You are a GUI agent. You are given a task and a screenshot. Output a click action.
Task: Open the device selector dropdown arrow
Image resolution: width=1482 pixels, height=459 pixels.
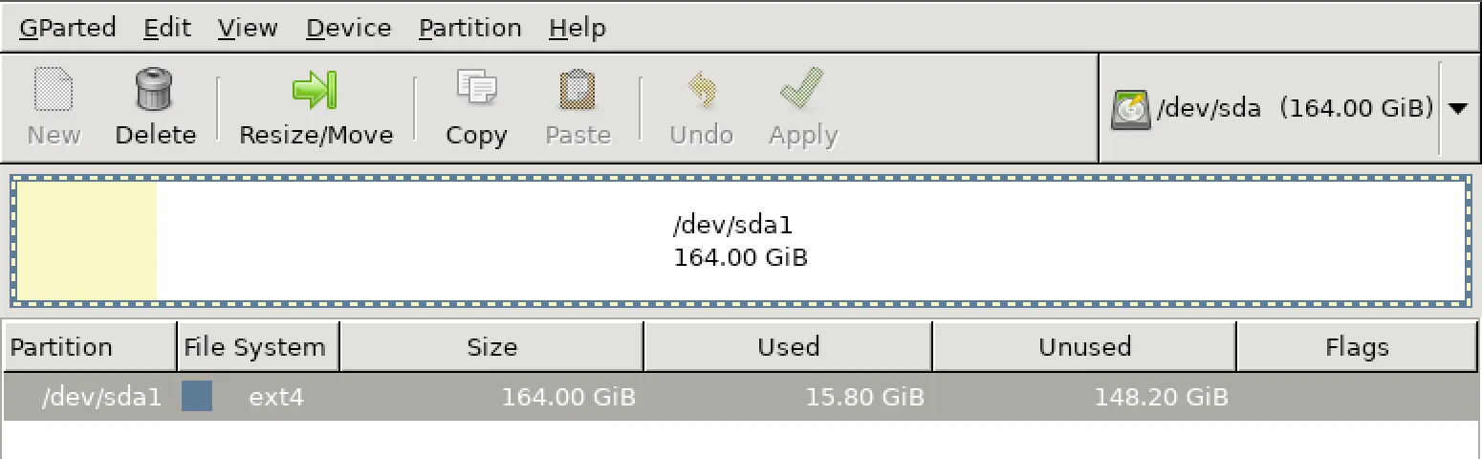tap(1457, 109)
